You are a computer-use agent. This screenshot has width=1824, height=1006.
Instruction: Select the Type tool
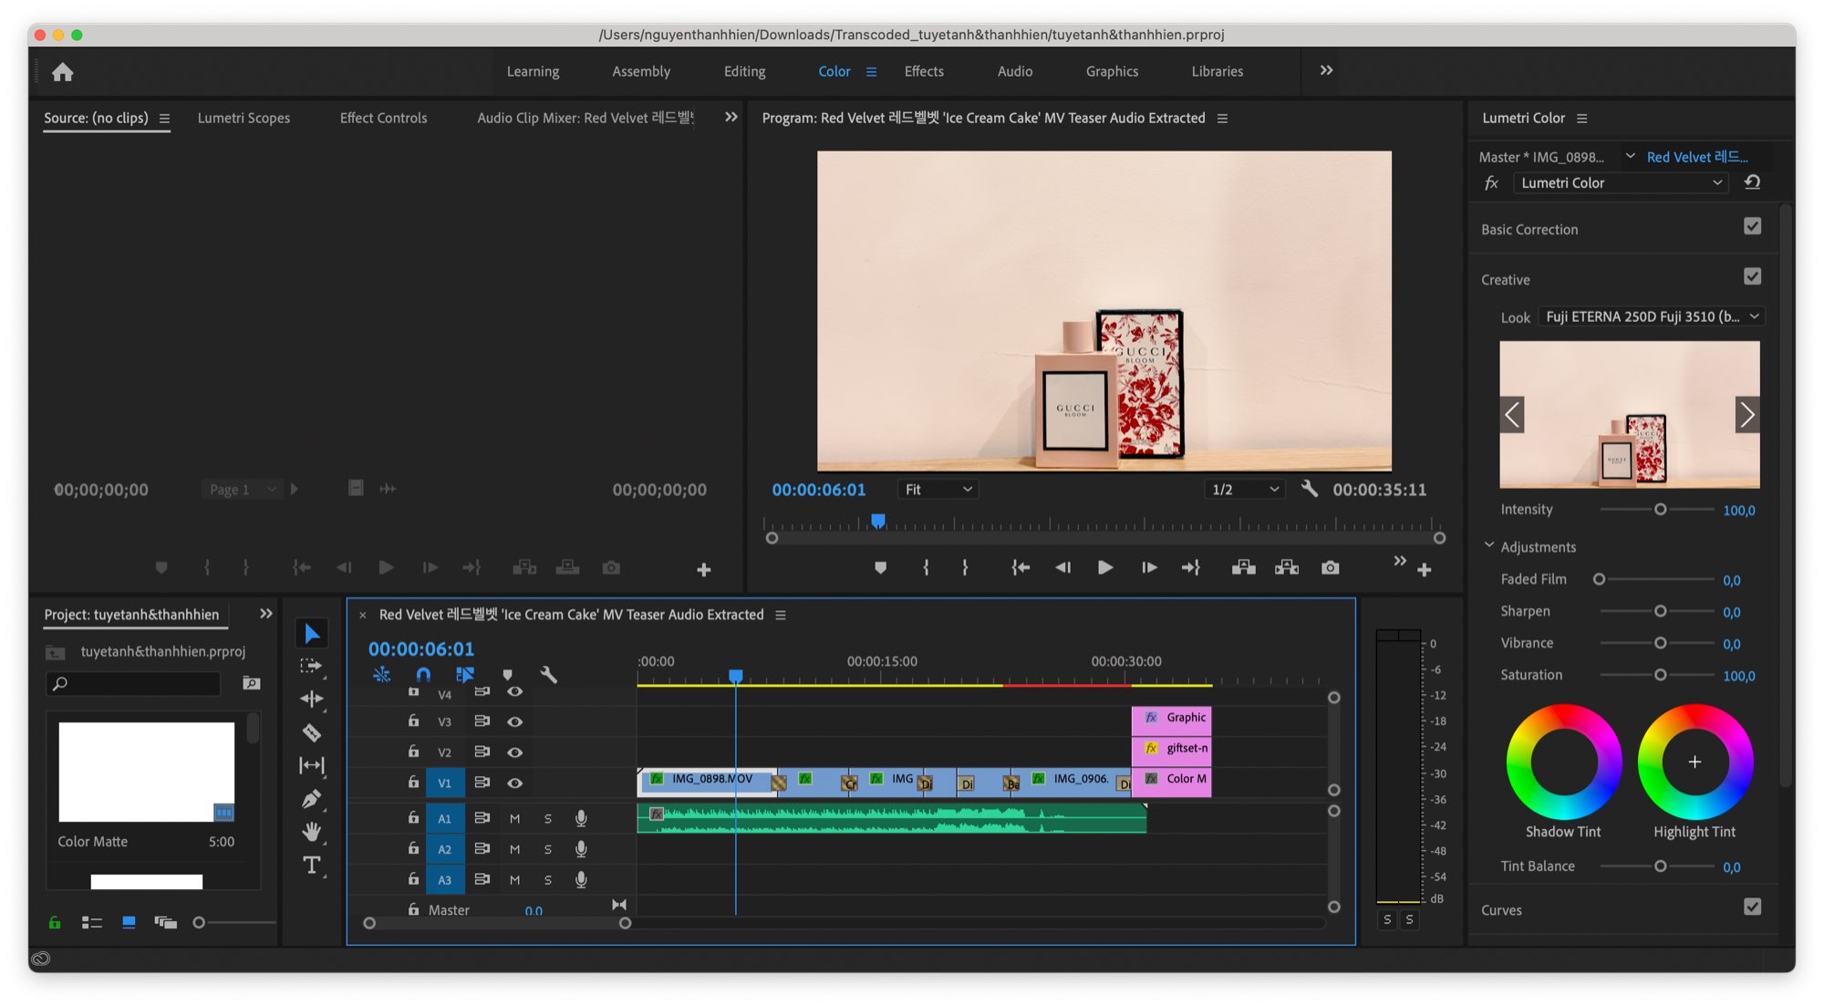(x=311, y=865)
